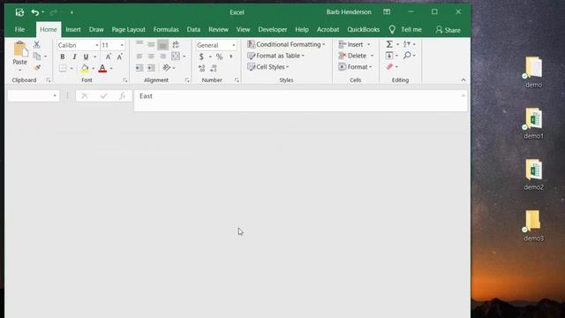Click the Fill down icon
565x318 pixels.
click(x=389, y=56)
